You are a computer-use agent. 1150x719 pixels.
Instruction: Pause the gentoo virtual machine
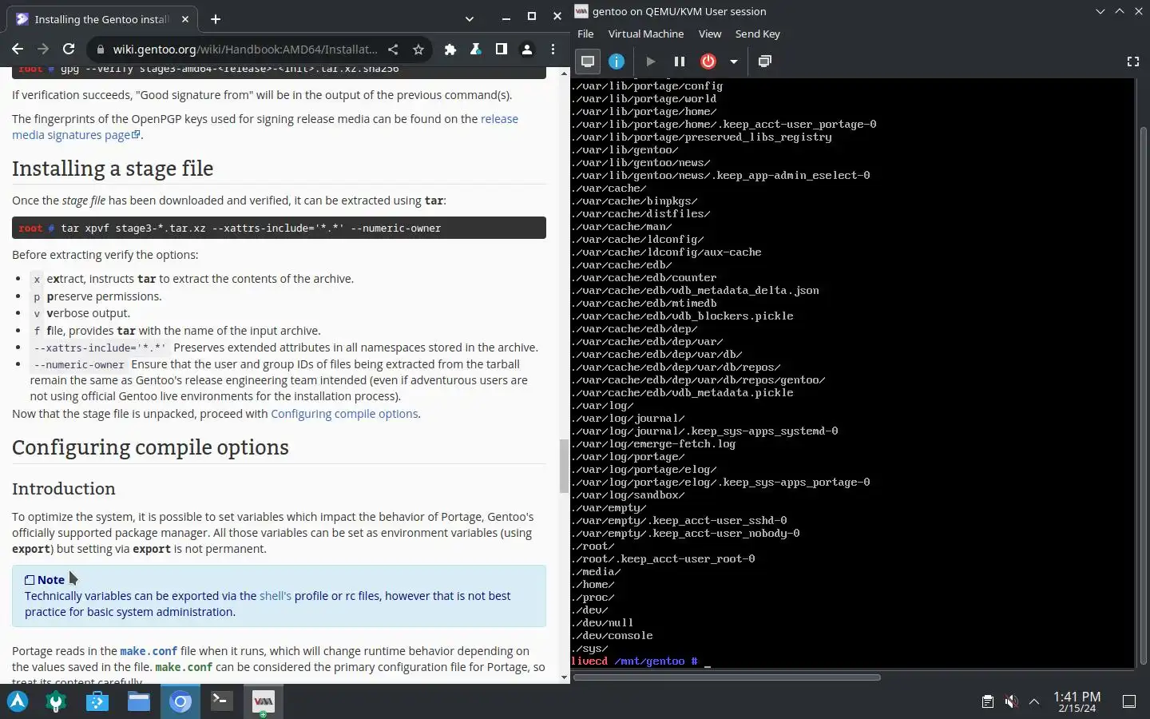tap(680, 62)
